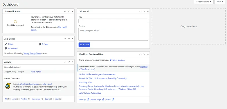
Task: Move Activity widget up
Action: coord(65,62)
